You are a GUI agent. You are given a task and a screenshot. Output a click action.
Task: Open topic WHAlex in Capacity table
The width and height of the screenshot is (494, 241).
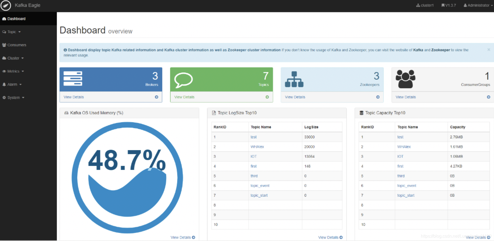point(404,147)
